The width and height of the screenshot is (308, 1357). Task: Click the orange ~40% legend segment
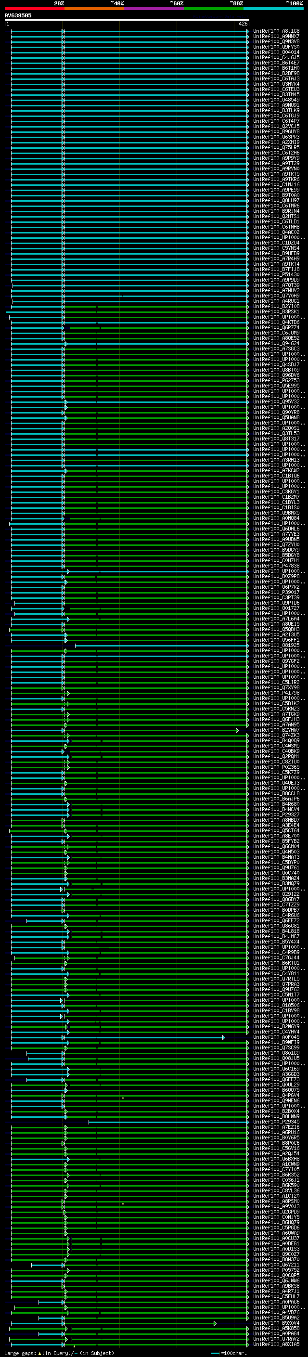(94, 9)
